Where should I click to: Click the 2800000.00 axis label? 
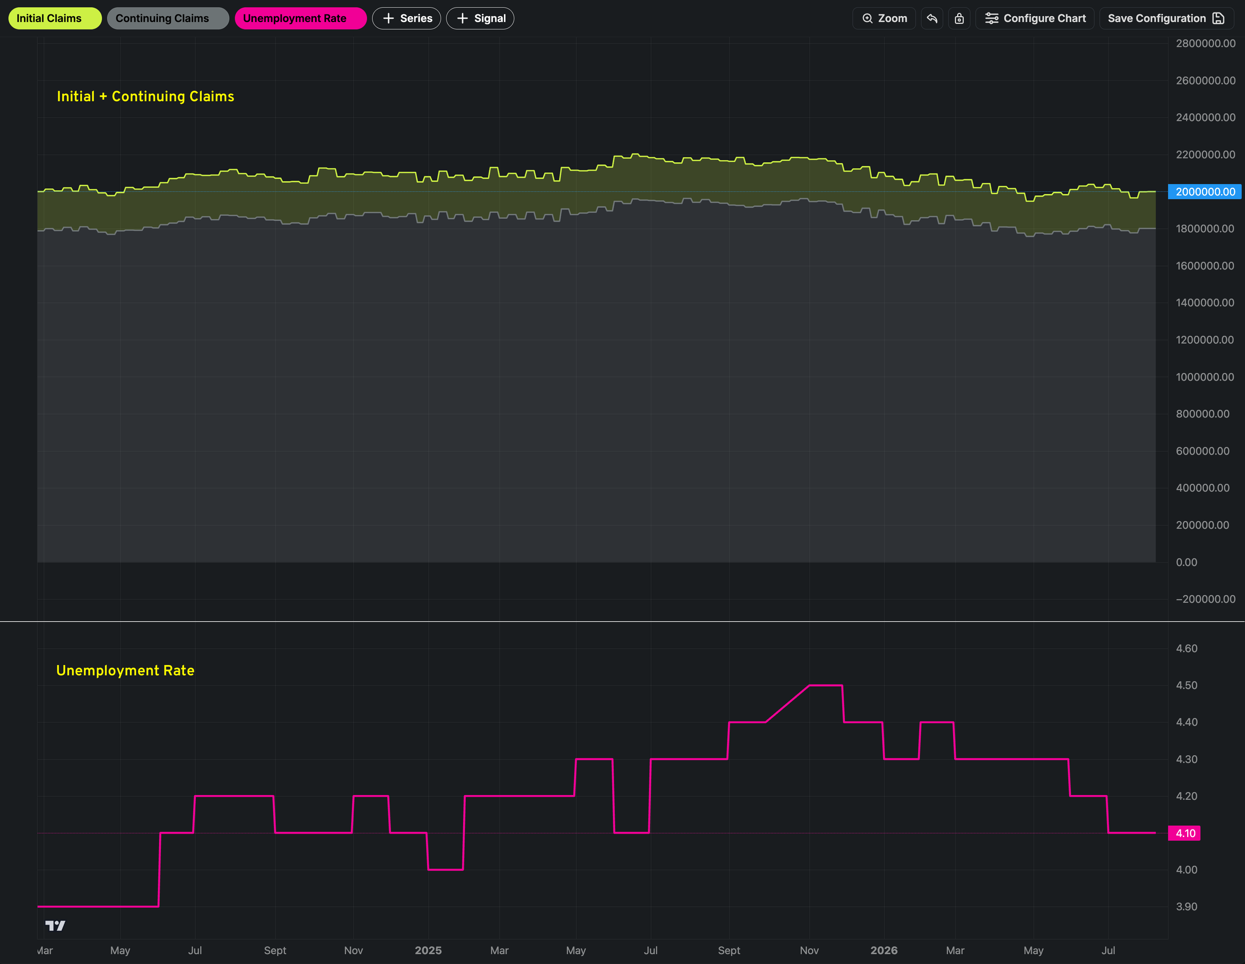click(1206, 43)
